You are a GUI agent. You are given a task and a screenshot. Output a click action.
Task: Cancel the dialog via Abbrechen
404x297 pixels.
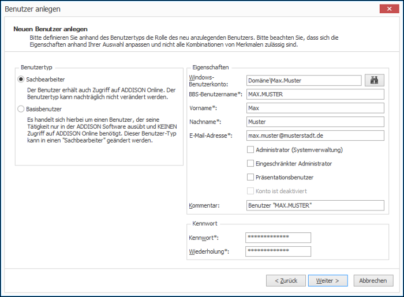pyautogui.click(x=373, y=280)
